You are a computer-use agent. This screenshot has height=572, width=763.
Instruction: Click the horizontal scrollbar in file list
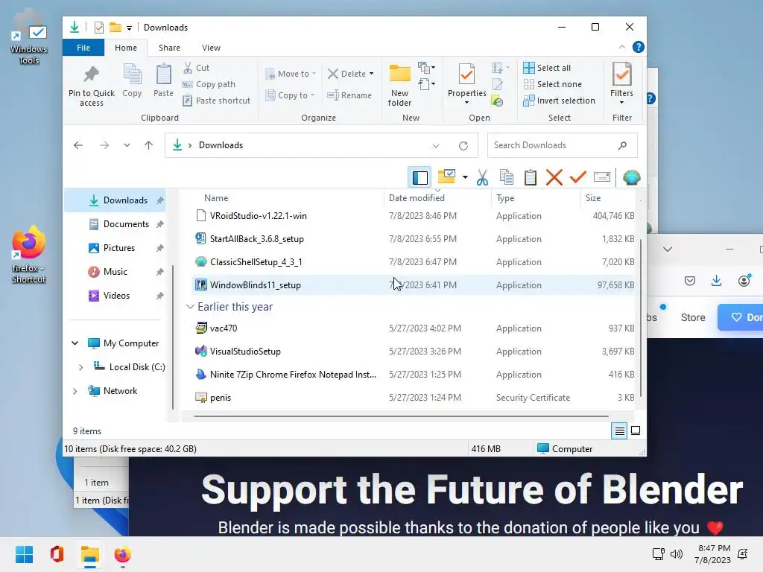pyautogui.click(x=400, y=416)
